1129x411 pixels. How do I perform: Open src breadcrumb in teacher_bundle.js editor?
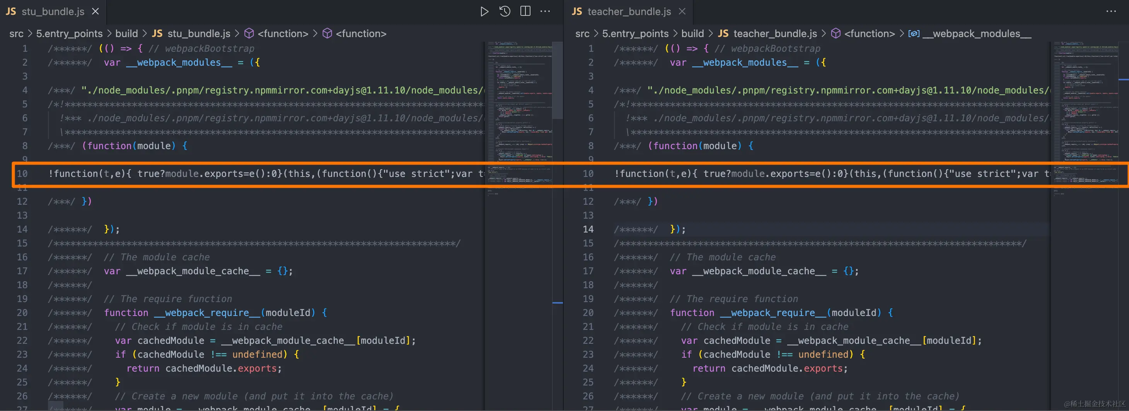click(x=582, y=33)
